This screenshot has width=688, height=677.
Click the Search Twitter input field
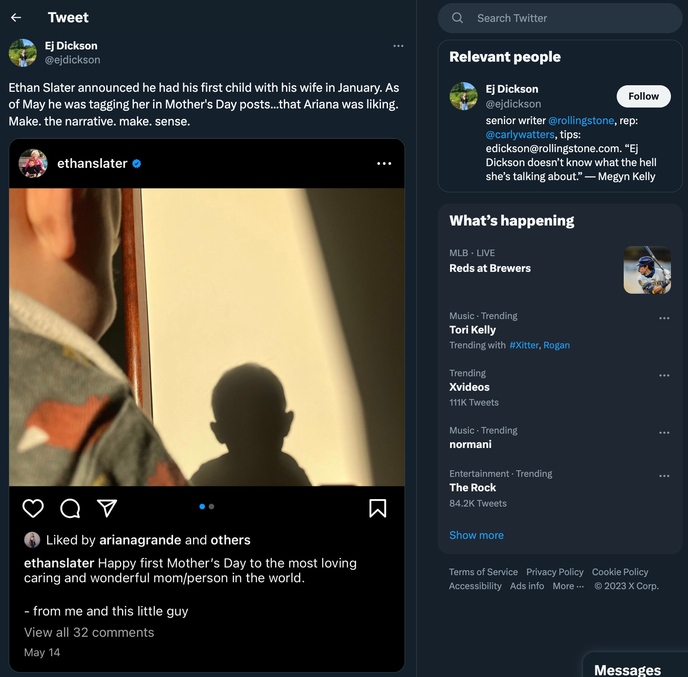[560, 18]
